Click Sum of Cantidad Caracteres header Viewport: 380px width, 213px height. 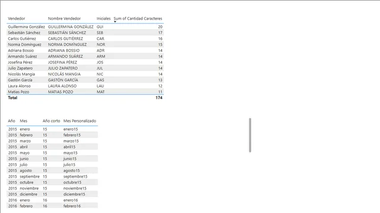(138, 18)
